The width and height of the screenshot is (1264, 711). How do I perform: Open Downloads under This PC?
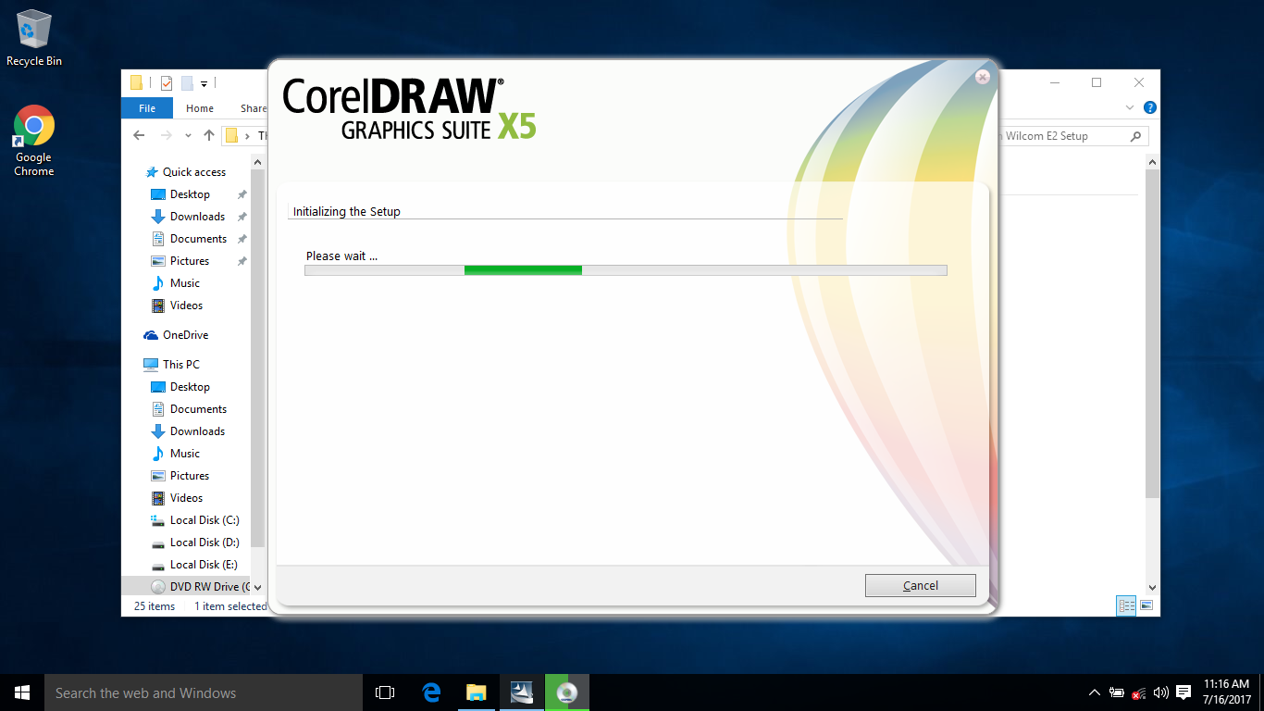pyautogui.click(x=197, y=431)
